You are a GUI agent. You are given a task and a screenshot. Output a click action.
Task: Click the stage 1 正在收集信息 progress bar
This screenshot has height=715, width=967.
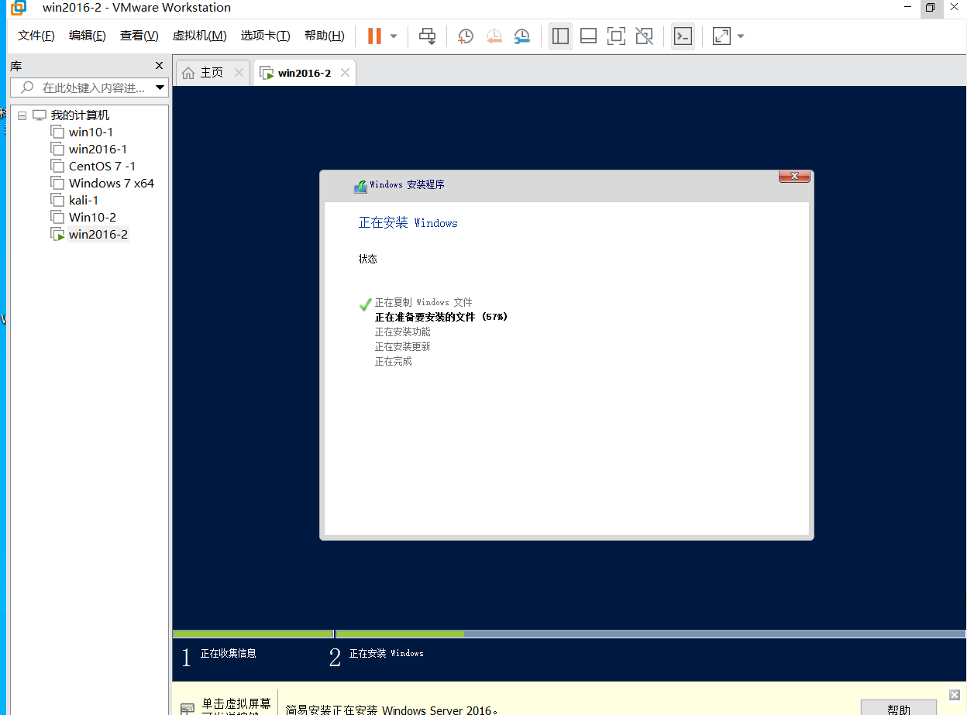pos(253,634)
